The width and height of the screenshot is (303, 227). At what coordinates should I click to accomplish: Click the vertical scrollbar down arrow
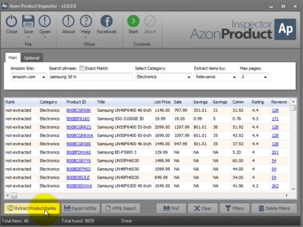pyautogui.click(x=293, y=189)
